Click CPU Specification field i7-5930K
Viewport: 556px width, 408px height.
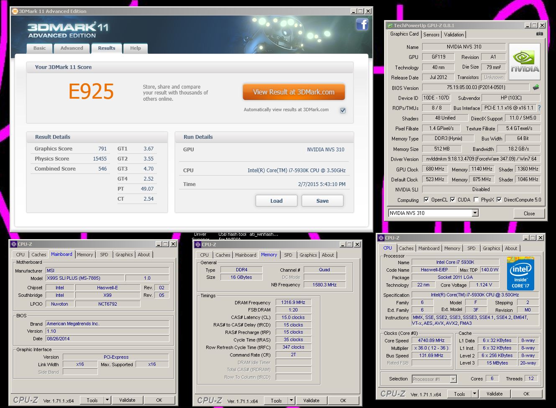tap(475, 295)
